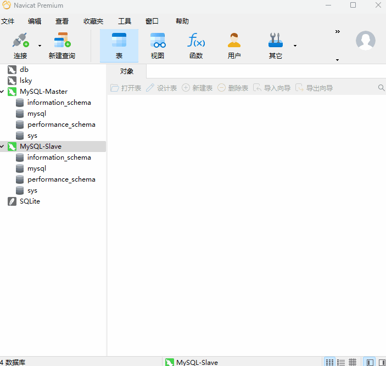Image resolution: width=386 pixels, height=366 pixels.
Task: Click the New Query (新建查询) icon
Action: pyautogui.click(x=62, y=40)
